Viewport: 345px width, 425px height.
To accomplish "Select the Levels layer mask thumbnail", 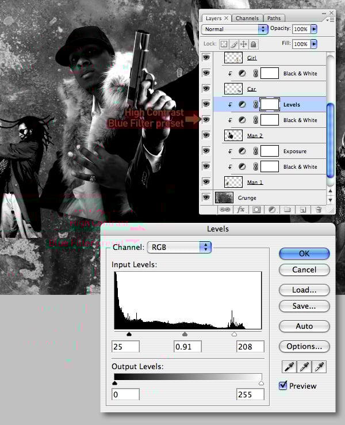I will 270,104.
